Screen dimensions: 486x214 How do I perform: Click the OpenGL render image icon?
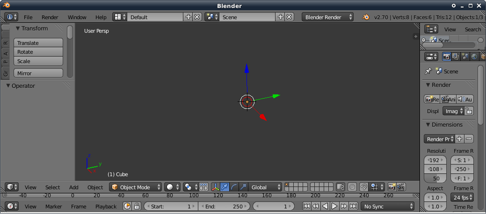[x=392, y=187]
